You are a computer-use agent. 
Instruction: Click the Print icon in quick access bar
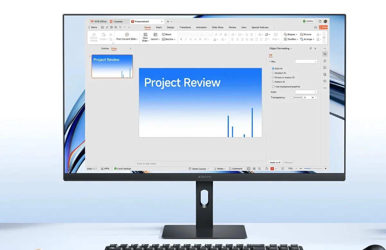pos(111,27)
